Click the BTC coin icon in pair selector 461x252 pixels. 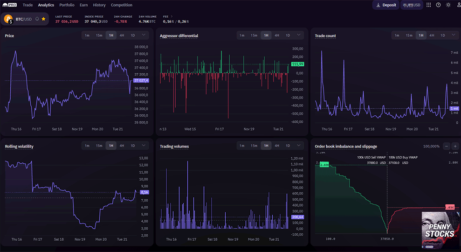[x=8, y=19]
